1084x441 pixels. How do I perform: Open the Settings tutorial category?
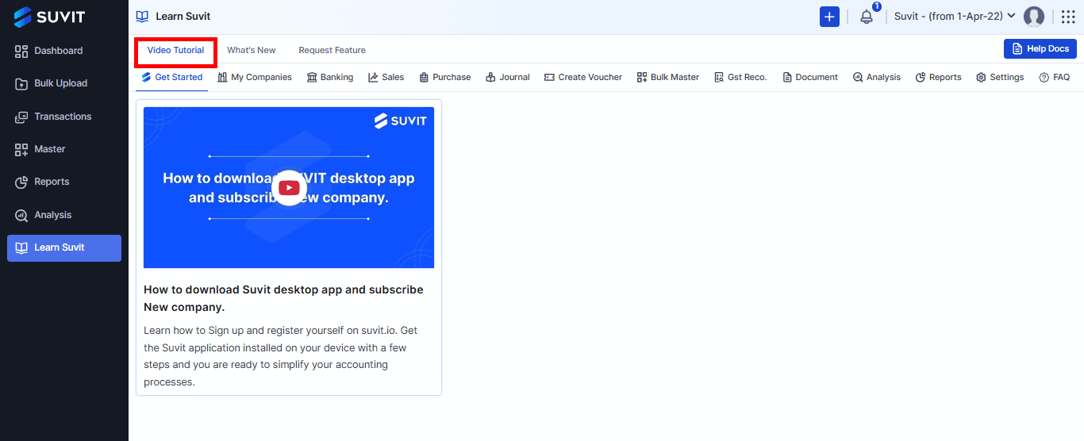click(1000, 77)
